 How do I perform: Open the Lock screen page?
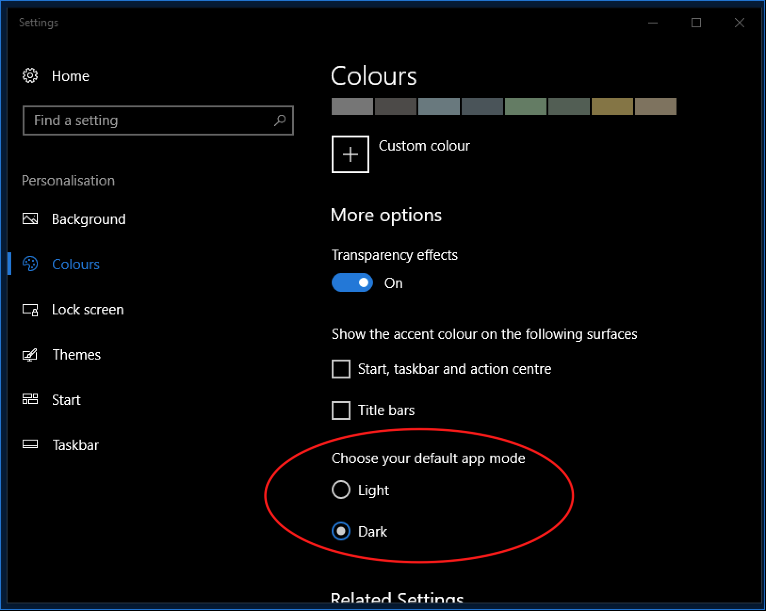tap(88, 310)
